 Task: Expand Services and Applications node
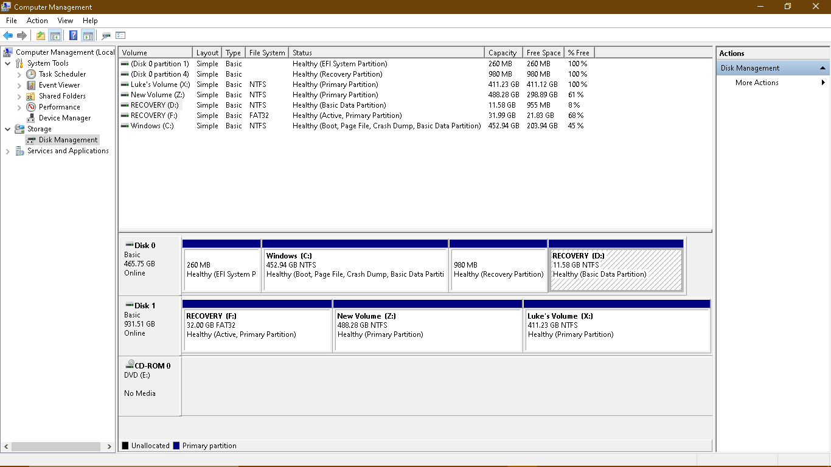pyautogui.click(x=7, y=151)
